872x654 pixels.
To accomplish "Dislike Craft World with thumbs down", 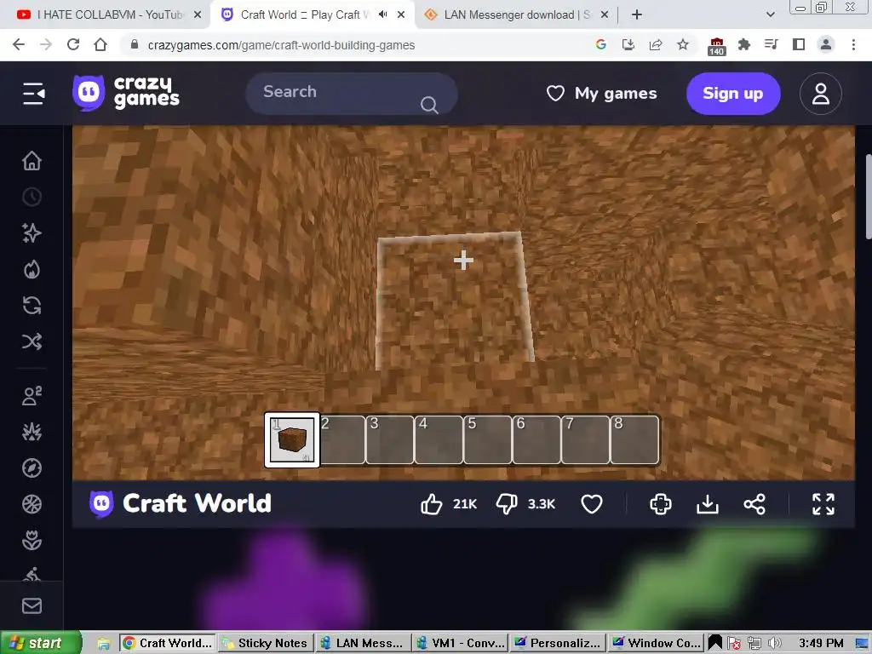I will [507, 504].
